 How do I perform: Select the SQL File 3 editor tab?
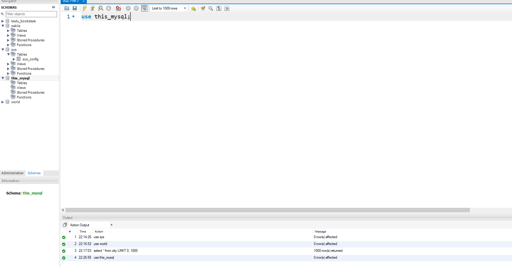71,1
